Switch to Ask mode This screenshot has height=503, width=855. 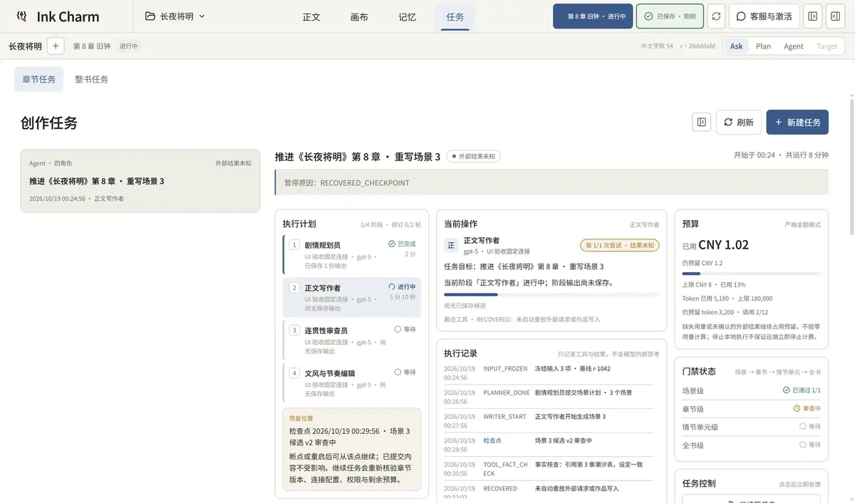tap(736, 46)
